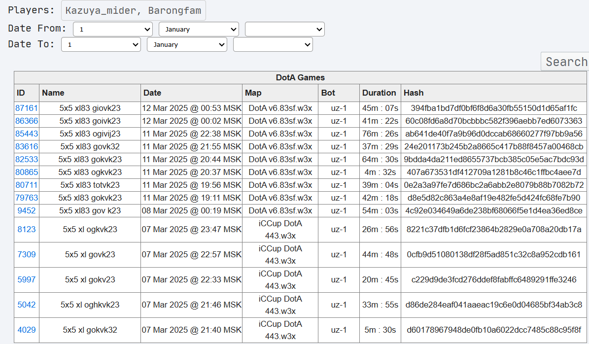Open game ID 4029
Viewport: 589px width, 344px height.
[x=27, y=330]
